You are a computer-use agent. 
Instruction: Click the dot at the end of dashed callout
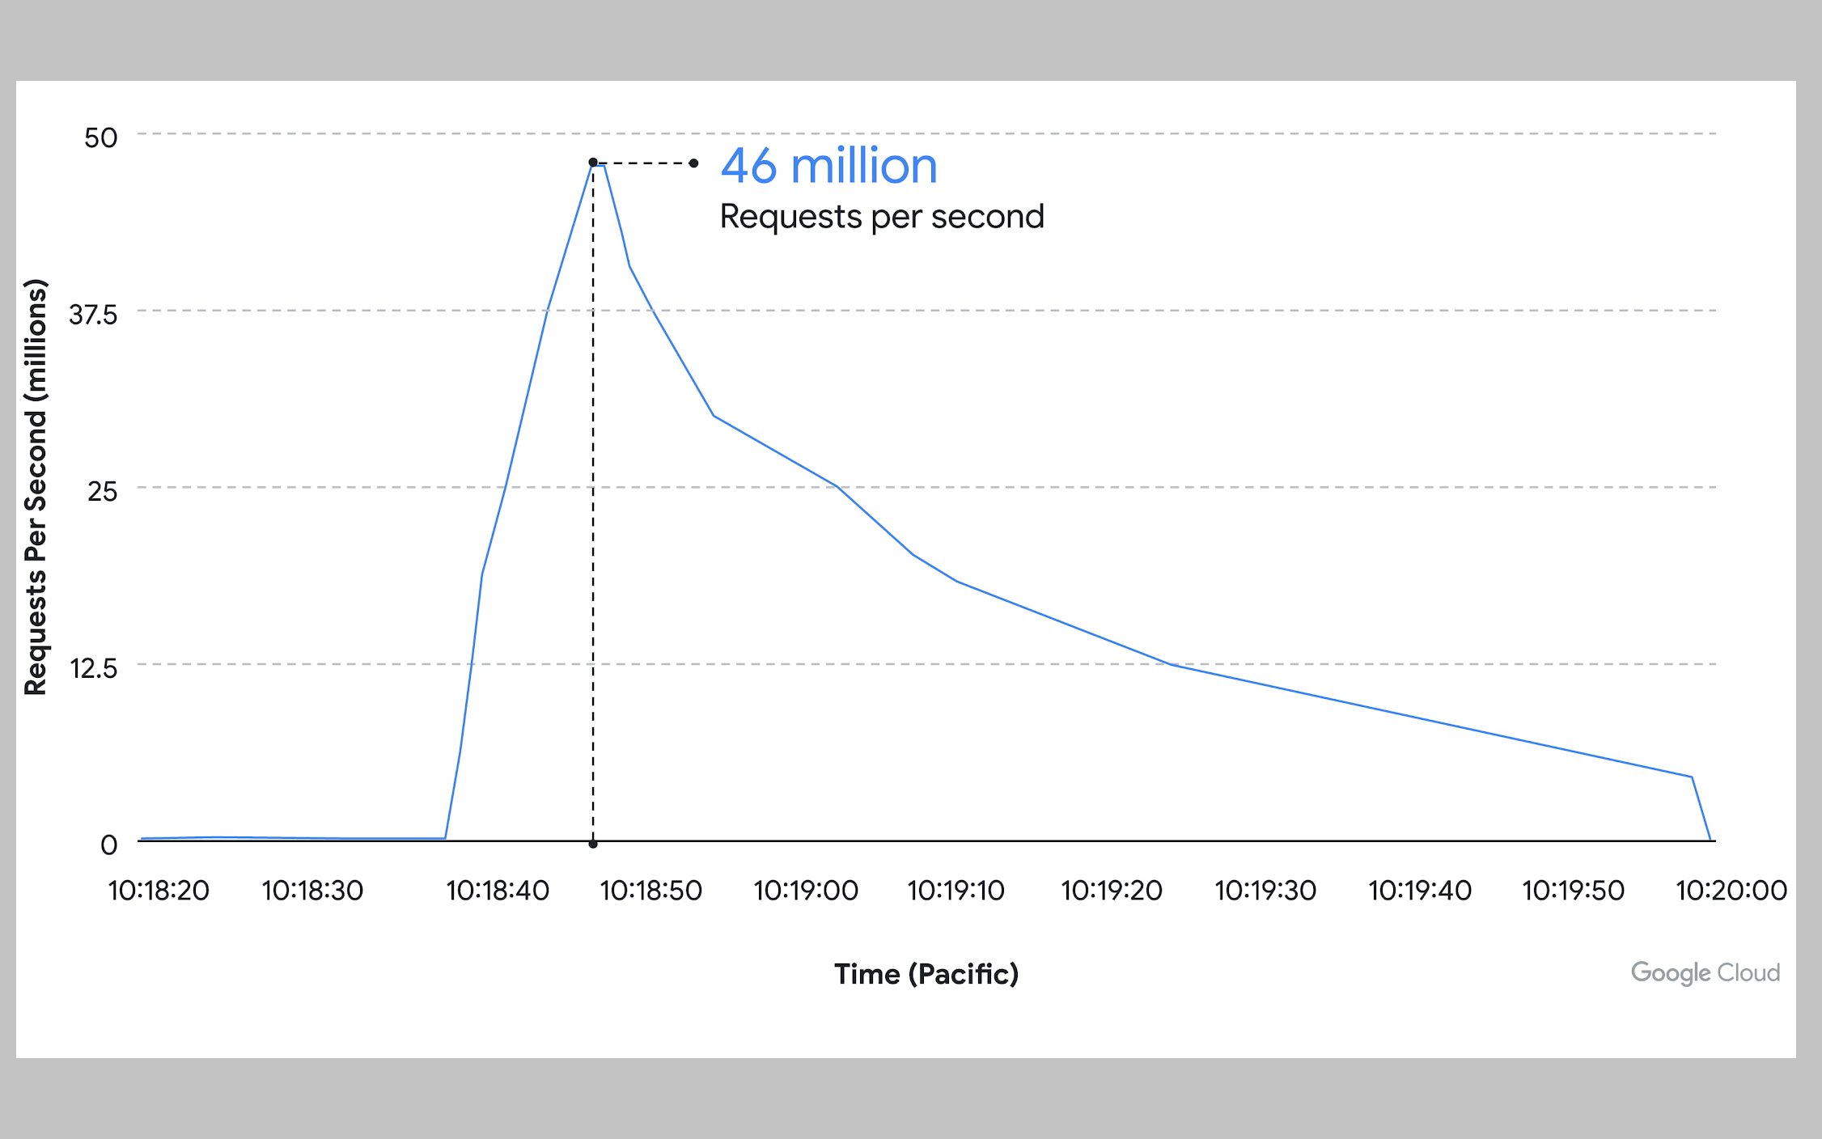pyautogui.click(x=694, y=163)
